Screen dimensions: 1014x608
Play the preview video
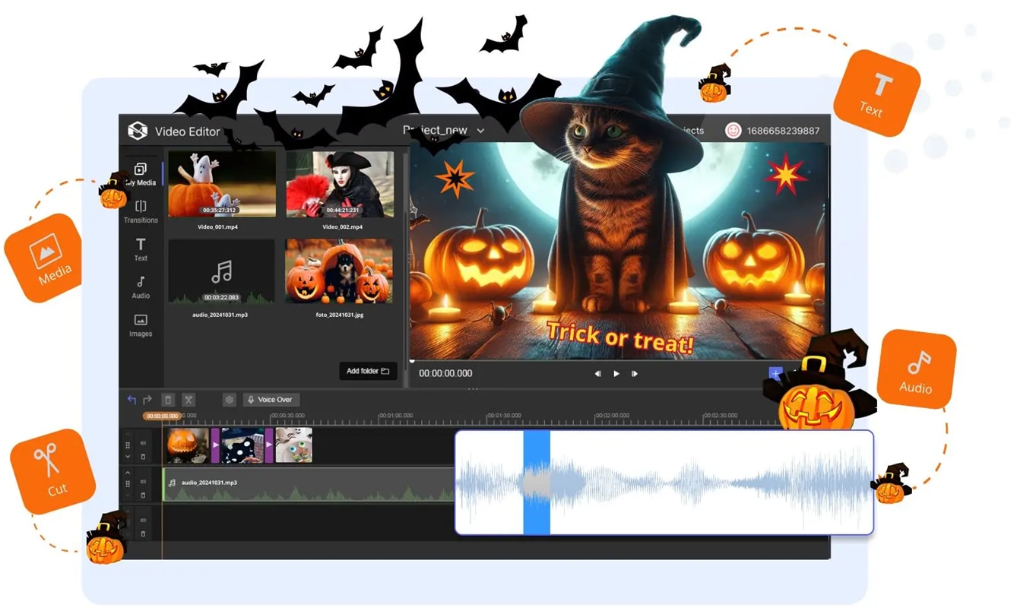(x=616, y=374)
